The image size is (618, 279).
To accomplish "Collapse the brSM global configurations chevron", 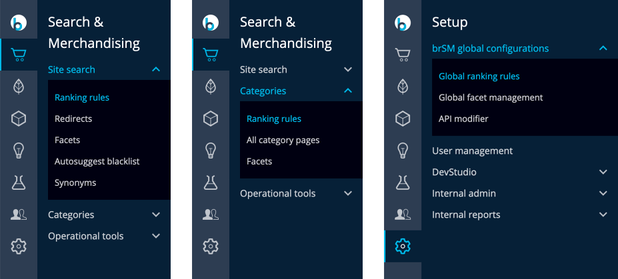I will [603, 49].
